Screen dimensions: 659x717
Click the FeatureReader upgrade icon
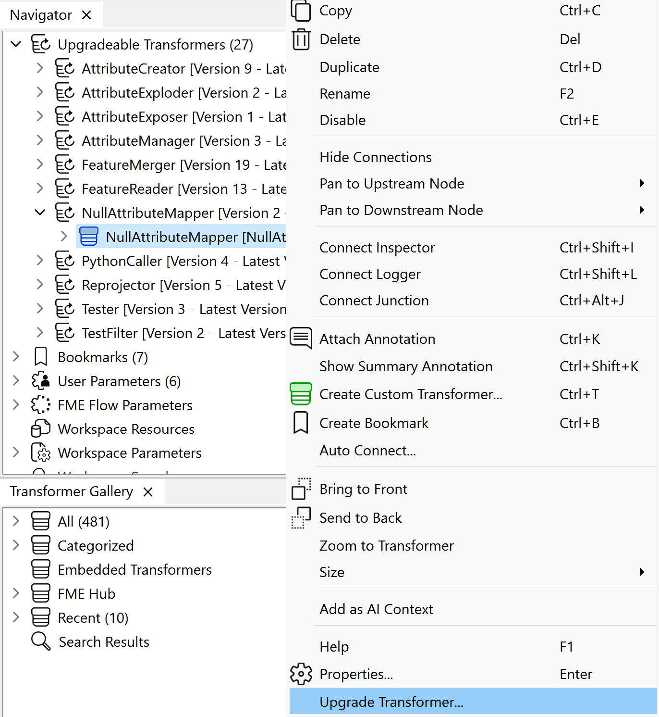pyautogui.click(x=65, y=189)
